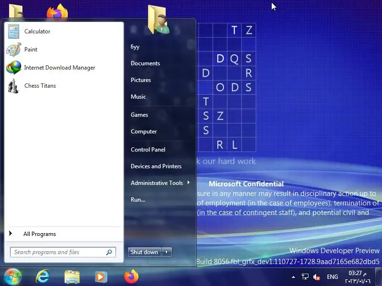Click the user folder desktop icon
This screenshot has width=382, height=286.
[16, 11]
